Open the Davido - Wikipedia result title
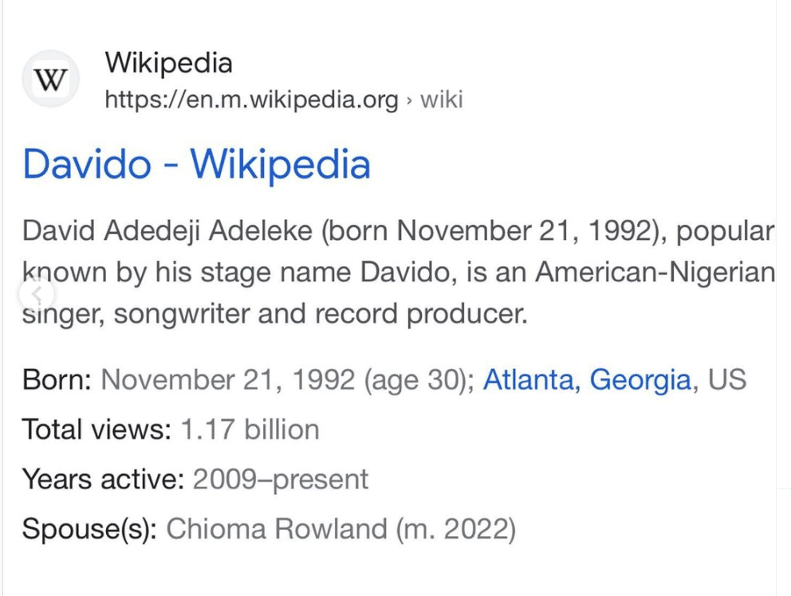The height and width of the screenshot is (596, 791). (197, 164)
